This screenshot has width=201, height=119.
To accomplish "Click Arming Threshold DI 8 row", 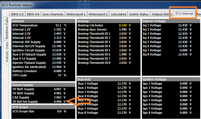I will 109,63.
